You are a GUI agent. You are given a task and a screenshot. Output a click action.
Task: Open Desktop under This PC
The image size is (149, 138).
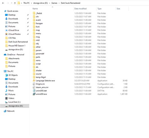[12, 79]
